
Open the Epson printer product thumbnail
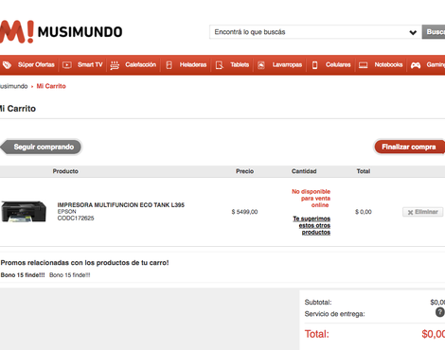(x=24, y=212)
